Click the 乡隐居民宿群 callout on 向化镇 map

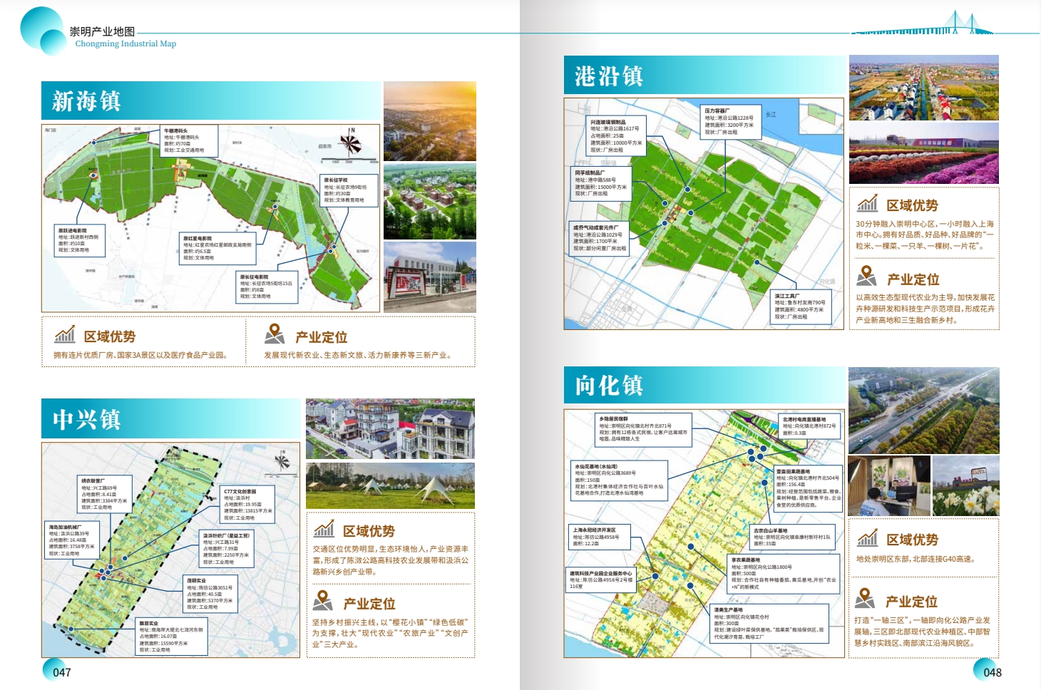[x=643, y=429]
